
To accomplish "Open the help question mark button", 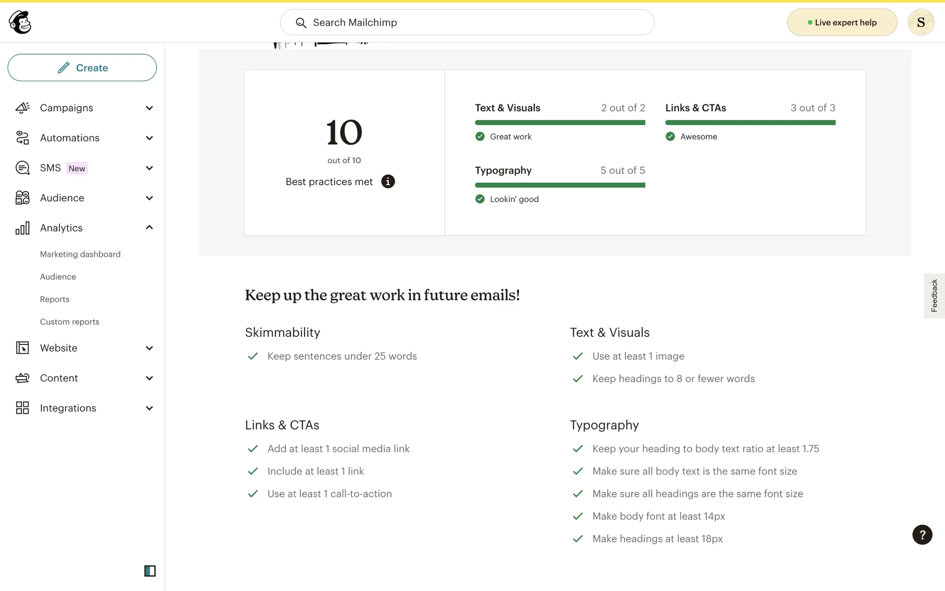I will [922, 535].
